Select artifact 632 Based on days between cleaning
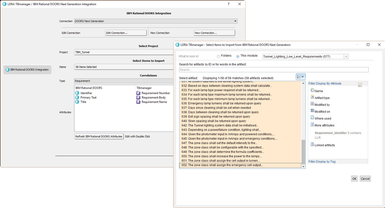The height and width of the screenshot is (208, 385). point(240,86)
